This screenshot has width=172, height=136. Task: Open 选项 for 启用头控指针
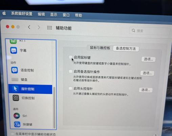(x=146, y=90)
